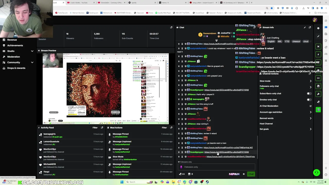Click the NIPAH emote badge

coord(234,174)
